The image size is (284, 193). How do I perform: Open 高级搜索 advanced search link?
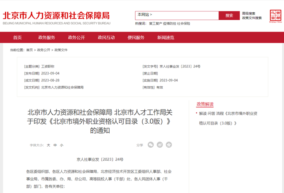(248, 13)
